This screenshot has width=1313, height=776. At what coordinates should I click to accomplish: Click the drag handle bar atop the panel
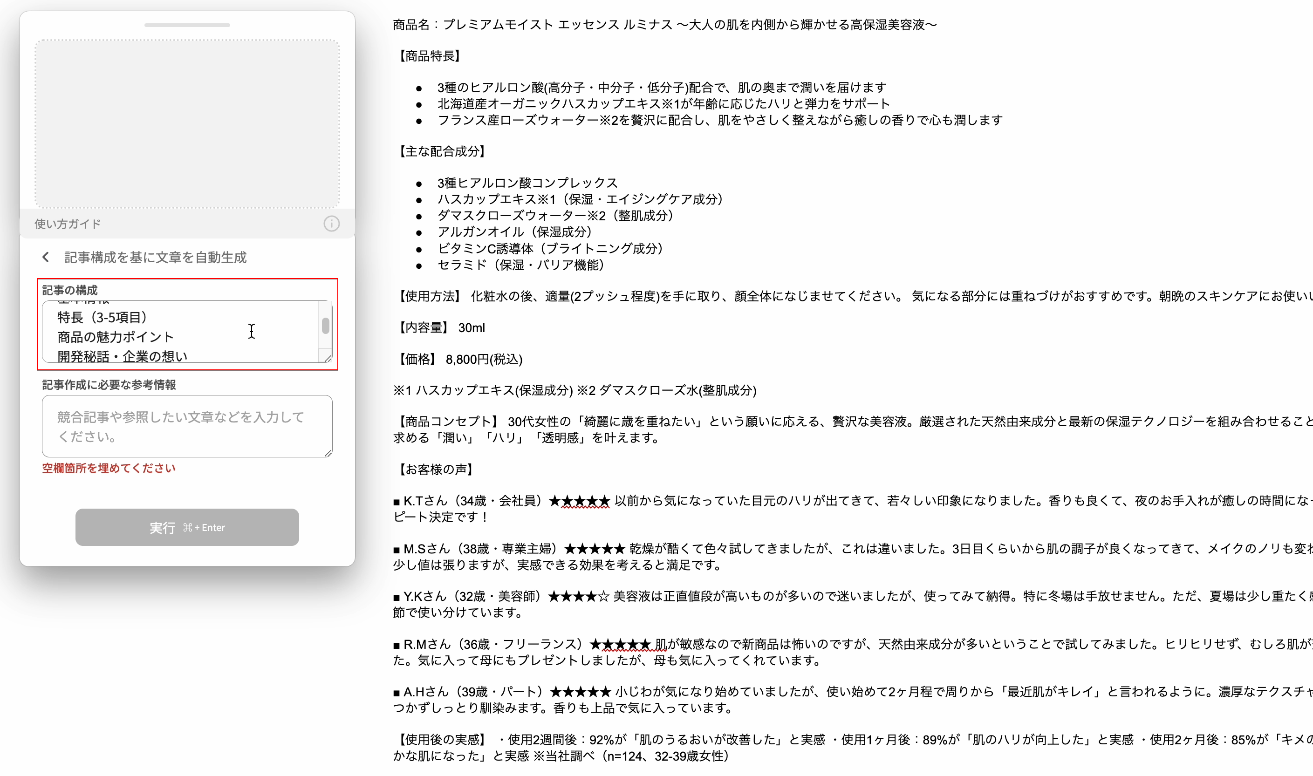187,25
